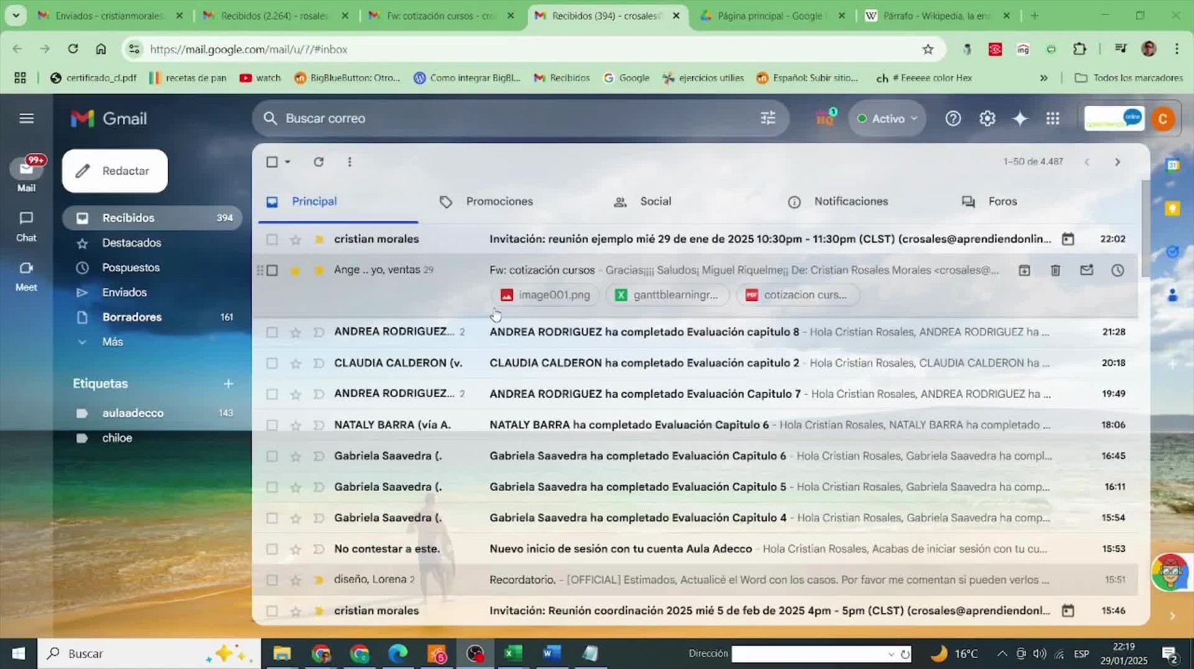Switch to the Social tab

tap(655, 201)
